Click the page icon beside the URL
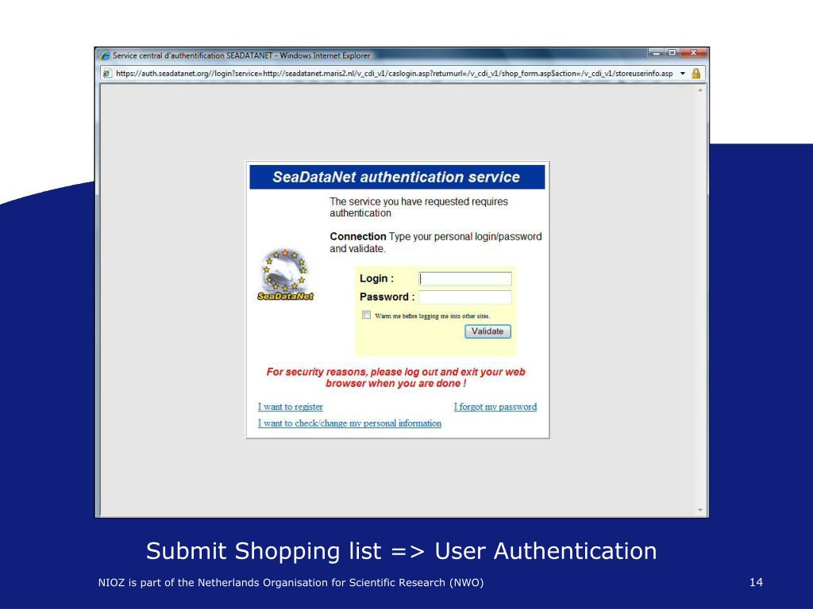The width and height of the screenshot is (813, 609). click(107, 73)
